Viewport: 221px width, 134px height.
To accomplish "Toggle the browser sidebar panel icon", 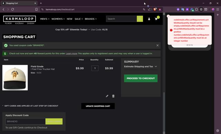I will 201,9.
